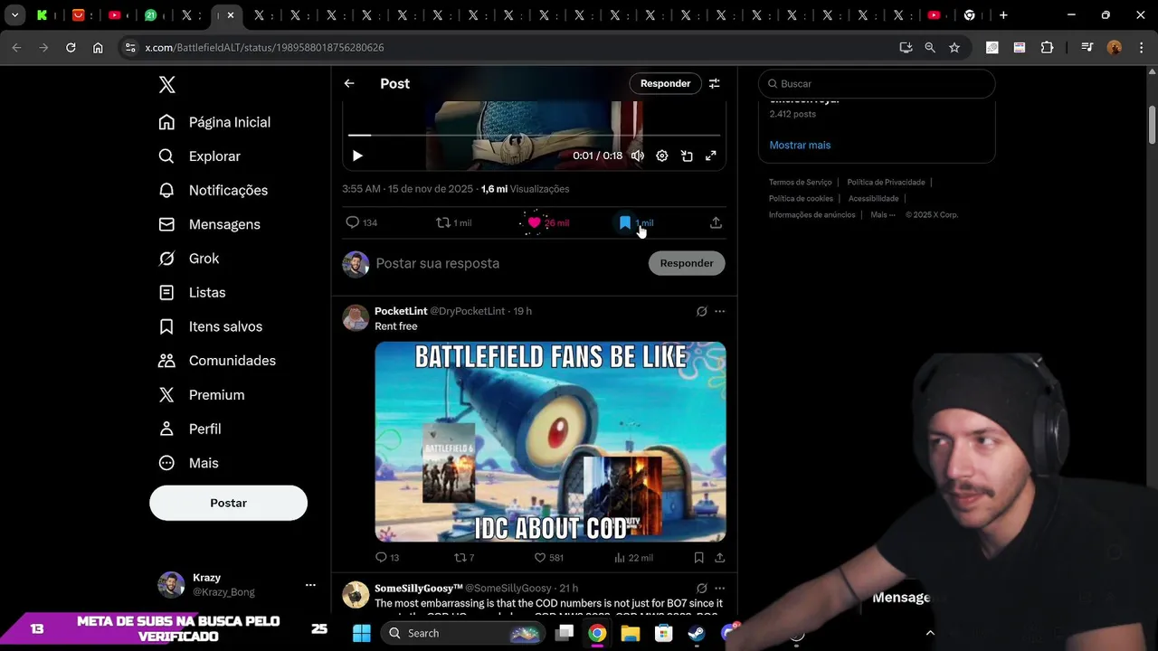Click Chrome home button
The image size is (1158, 651).
[98, 47]
